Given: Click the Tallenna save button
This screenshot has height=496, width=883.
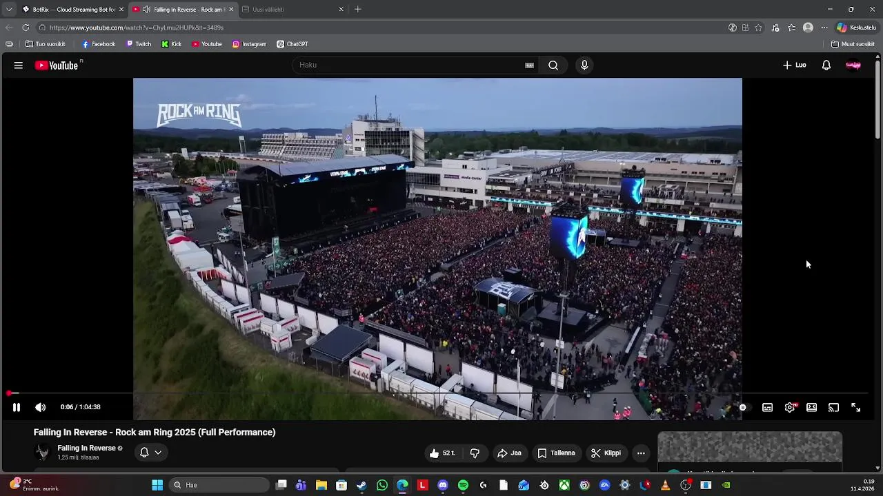Looking at the screenshot, I should pyautogui.click(x=556, y=453).
